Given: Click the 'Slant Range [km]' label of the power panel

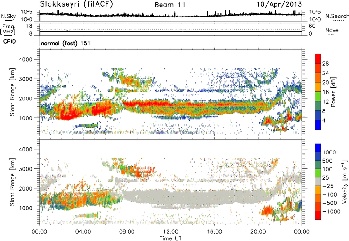Looking at the screenshot, I should click(x=12, y=92).
